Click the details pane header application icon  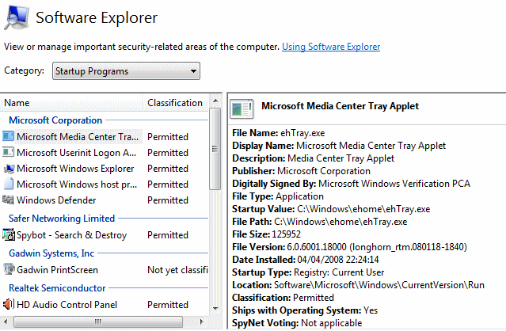(245, 107)
